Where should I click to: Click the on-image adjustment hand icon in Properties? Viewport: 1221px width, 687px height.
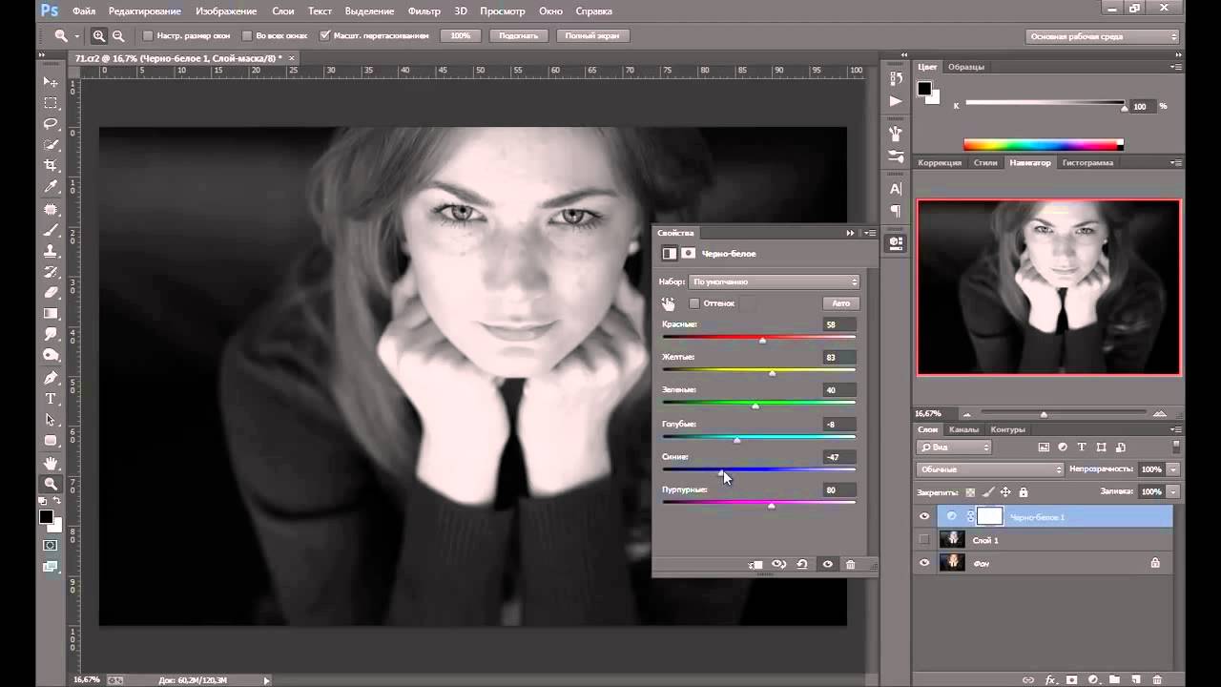pos(669,303)
